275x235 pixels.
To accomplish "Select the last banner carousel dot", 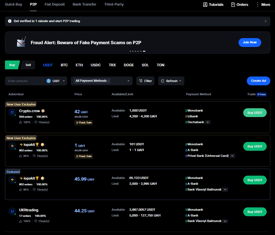I will tap(144, 51).
